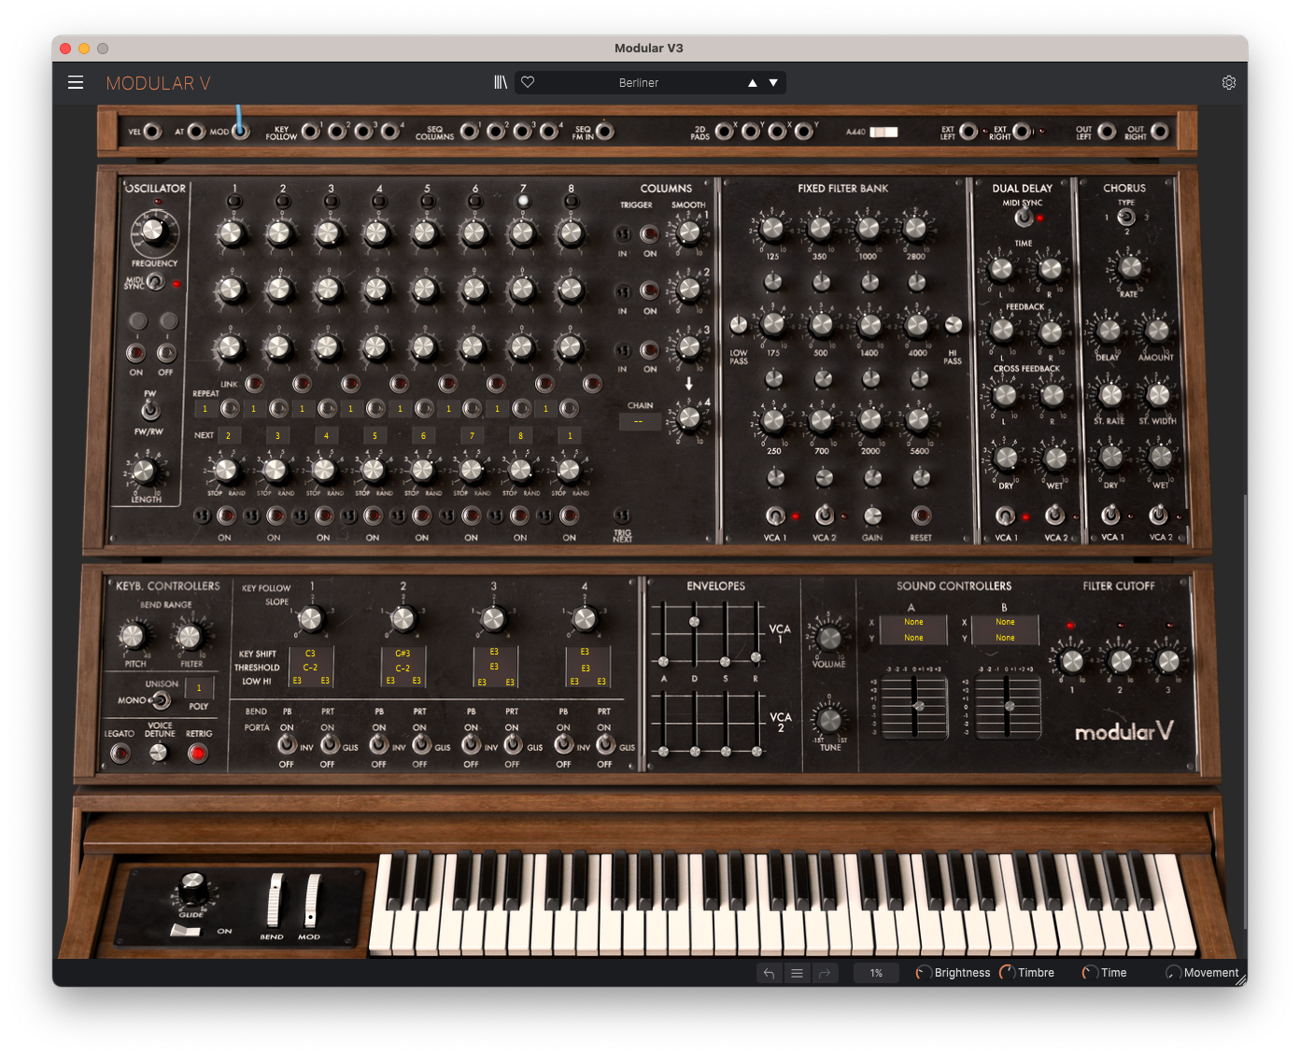
Task: Click the LOW PASS filter knob
Action: [x=739, y=325]
